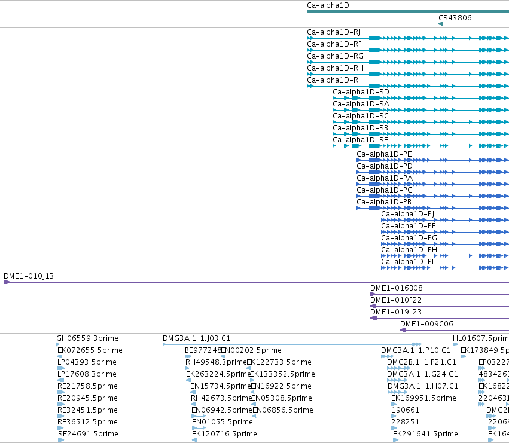Select the DME1-010F22 arrow glyph
This screenshot has height=443, width=509.
373,306
